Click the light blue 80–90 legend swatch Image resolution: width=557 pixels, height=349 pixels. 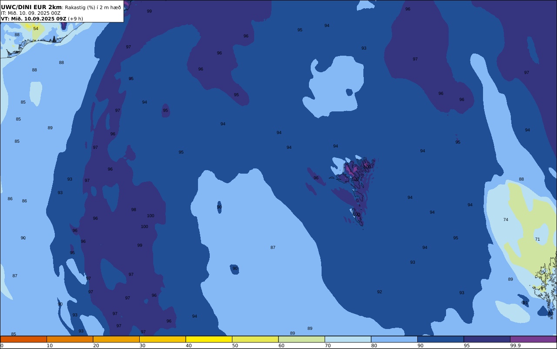point(394,339)
